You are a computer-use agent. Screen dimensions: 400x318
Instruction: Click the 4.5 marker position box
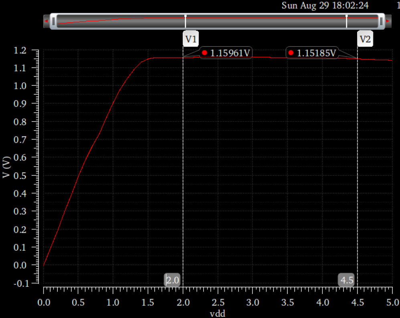coord(347,280)
